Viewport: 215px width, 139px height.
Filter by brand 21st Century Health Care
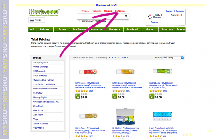44,84
